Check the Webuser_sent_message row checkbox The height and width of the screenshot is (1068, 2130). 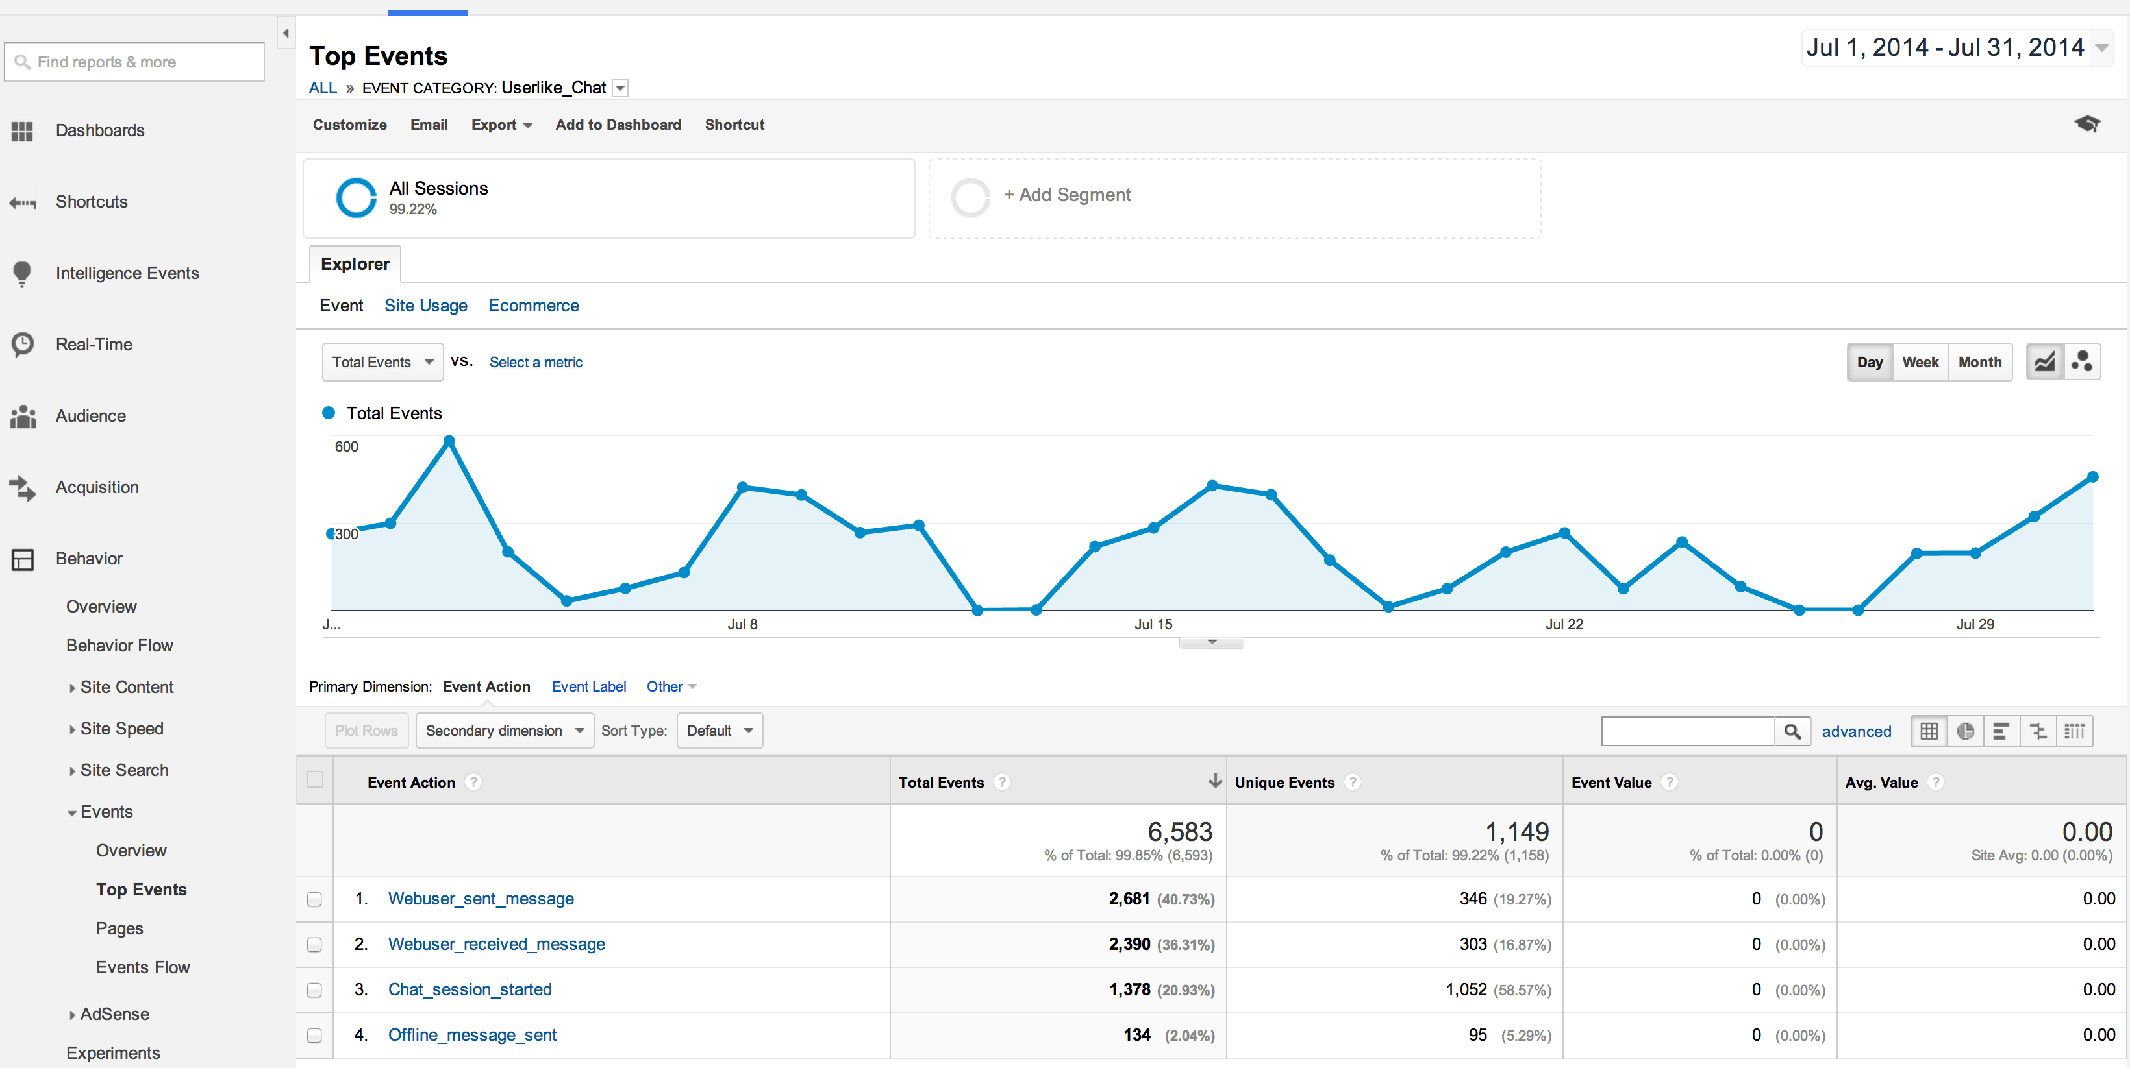pos(314,899)
